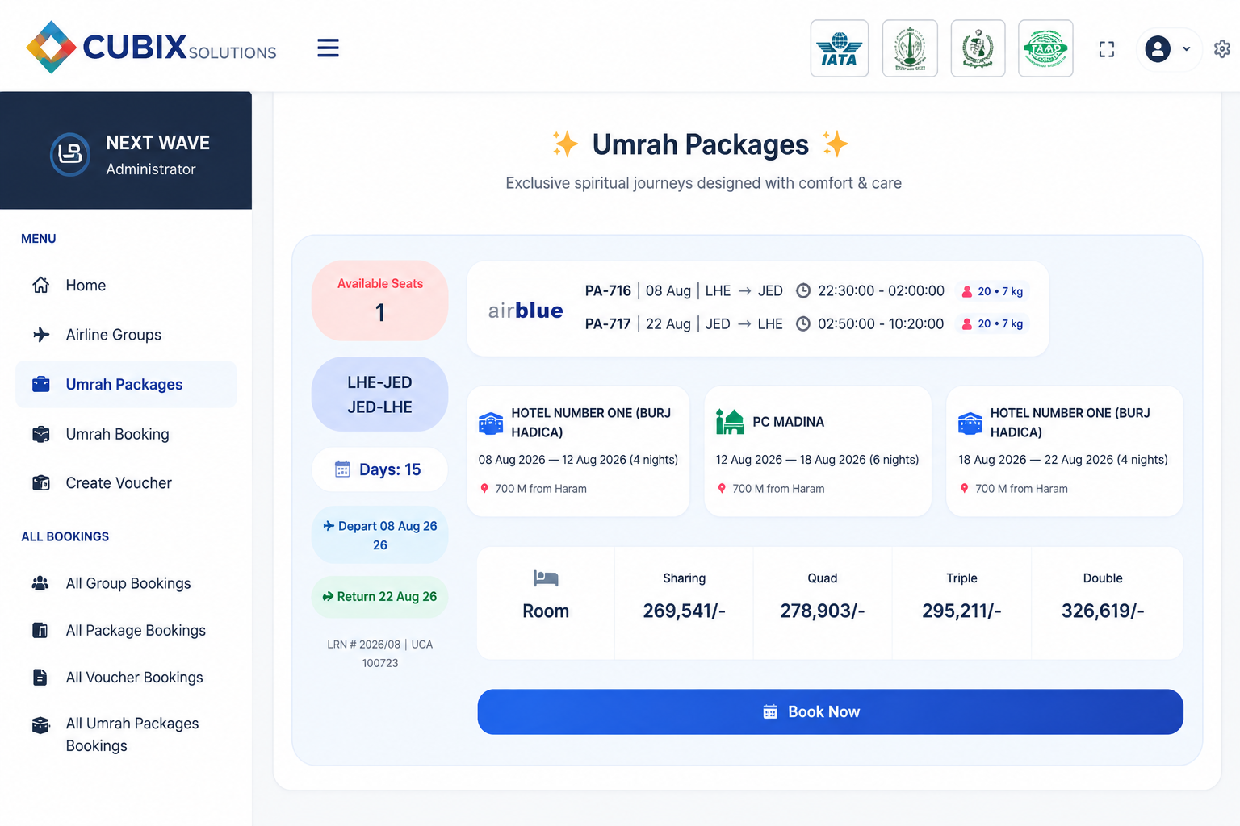1240x826 pixels.
Task: Click the first Hotel Number One Kaaba icon
Action: 491,423
